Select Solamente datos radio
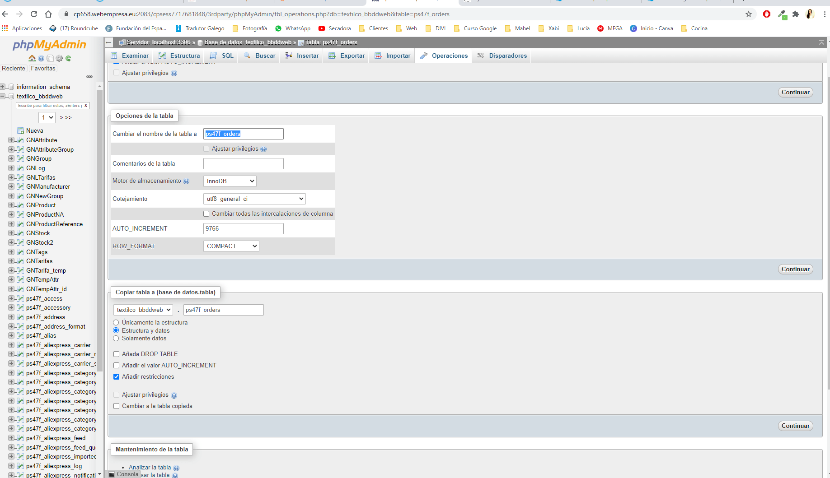830x478 pixels. tap(116, 338)
